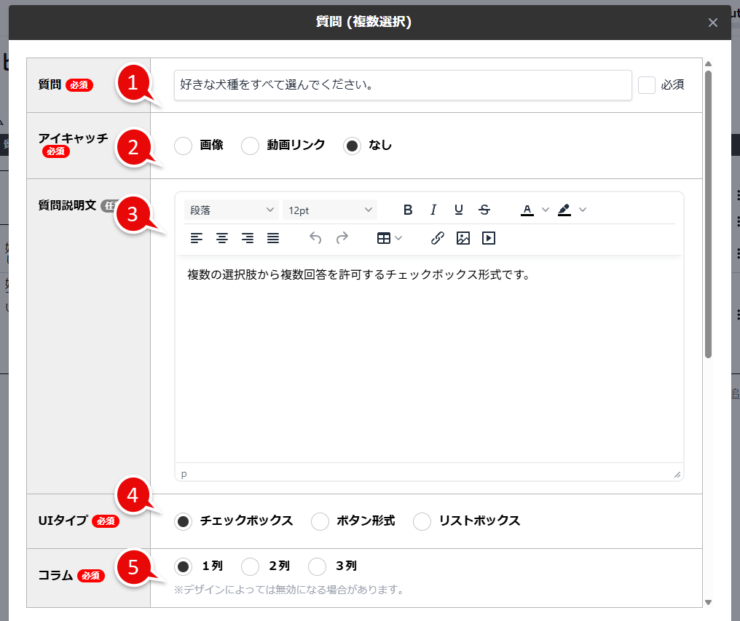Open the 段落 paragraph style dropdown
The height and width of the screenshot is (621, 740).
pyautogui.click(x=231, y=209)
